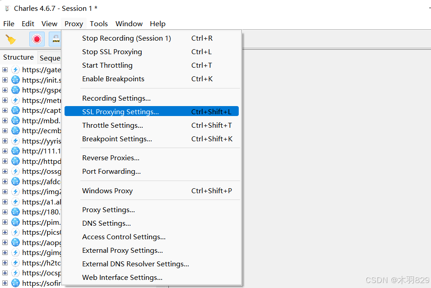Expand the https://init.s tree node

(5, 80)
